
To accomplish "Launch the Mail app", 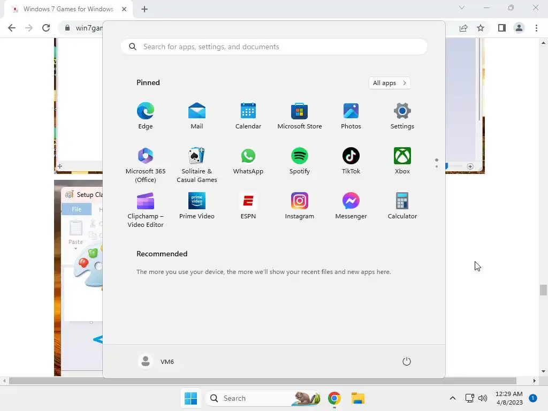I will [197, 116].
